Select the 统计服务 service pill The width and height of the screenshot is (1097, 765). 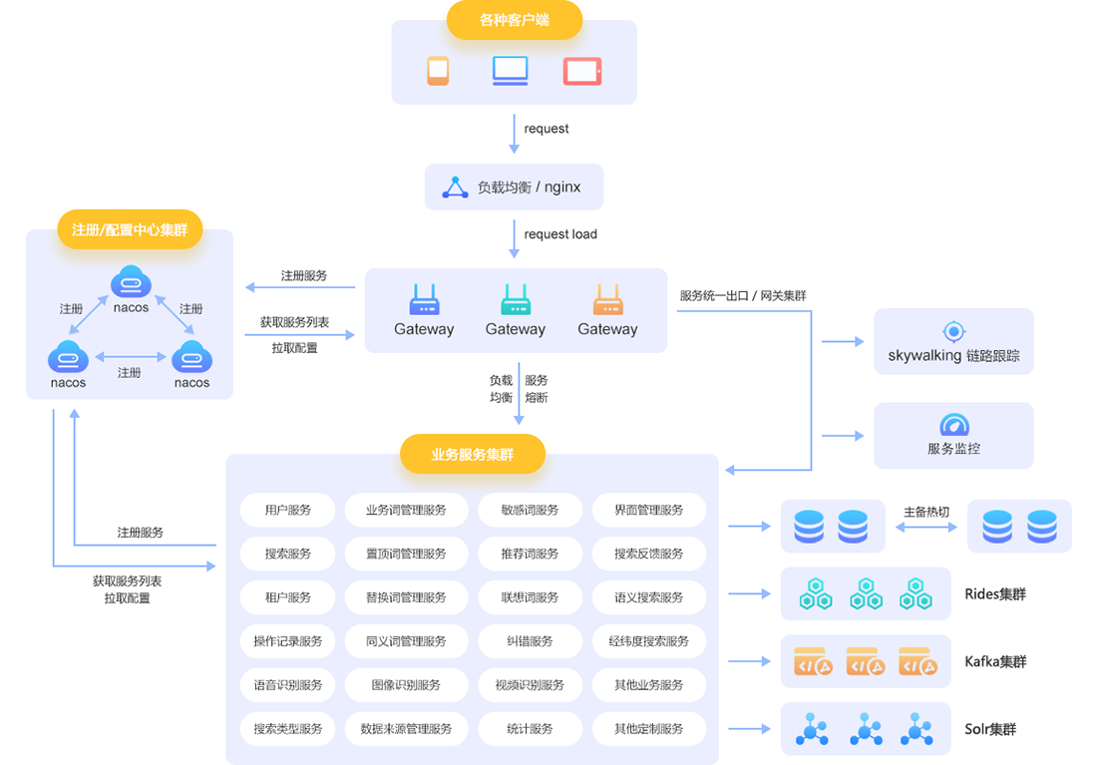coord(530,729)
